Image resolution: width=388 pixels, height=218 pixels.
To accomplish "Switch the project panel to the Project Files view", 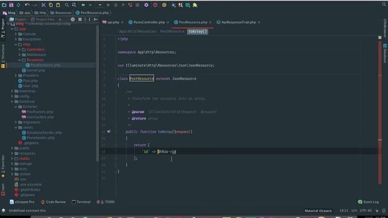I will [42, 19].
